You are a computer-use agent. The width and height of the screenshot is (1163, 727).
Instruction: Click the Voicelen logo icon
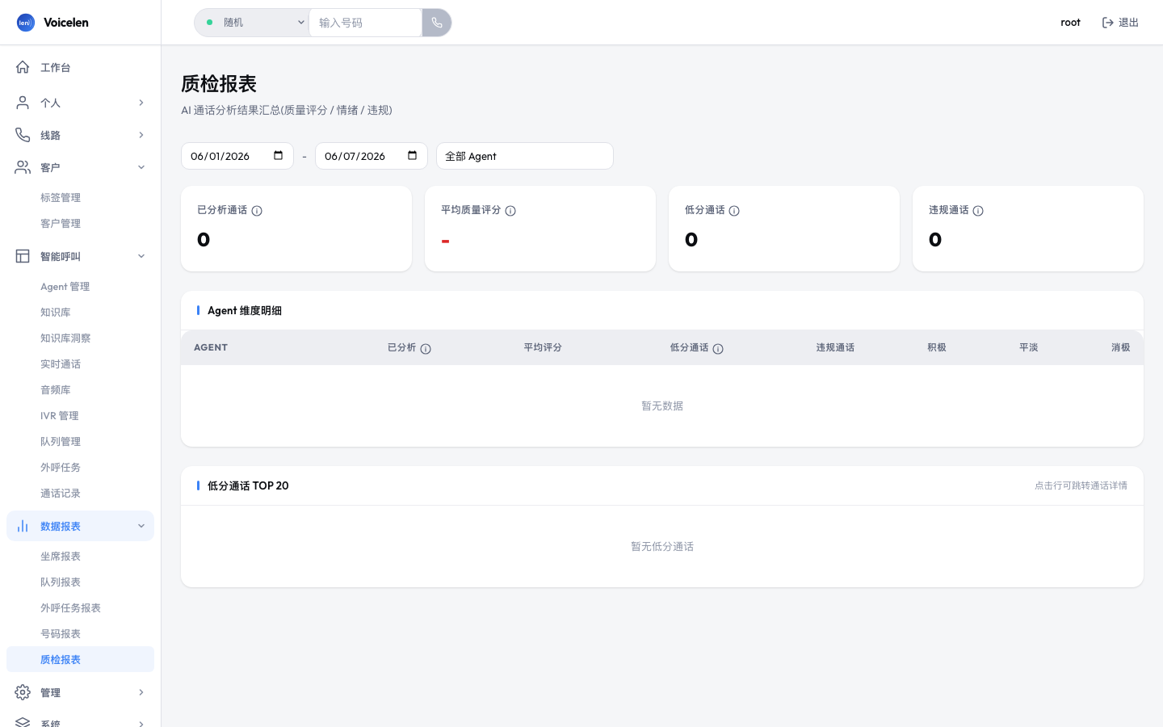[26, 23]
